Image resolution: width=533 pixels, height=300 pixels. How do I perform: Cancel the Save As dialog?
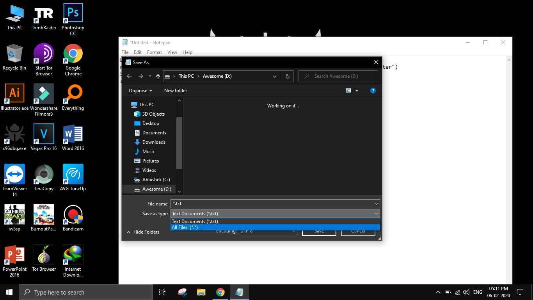click(x=358, y=231)
